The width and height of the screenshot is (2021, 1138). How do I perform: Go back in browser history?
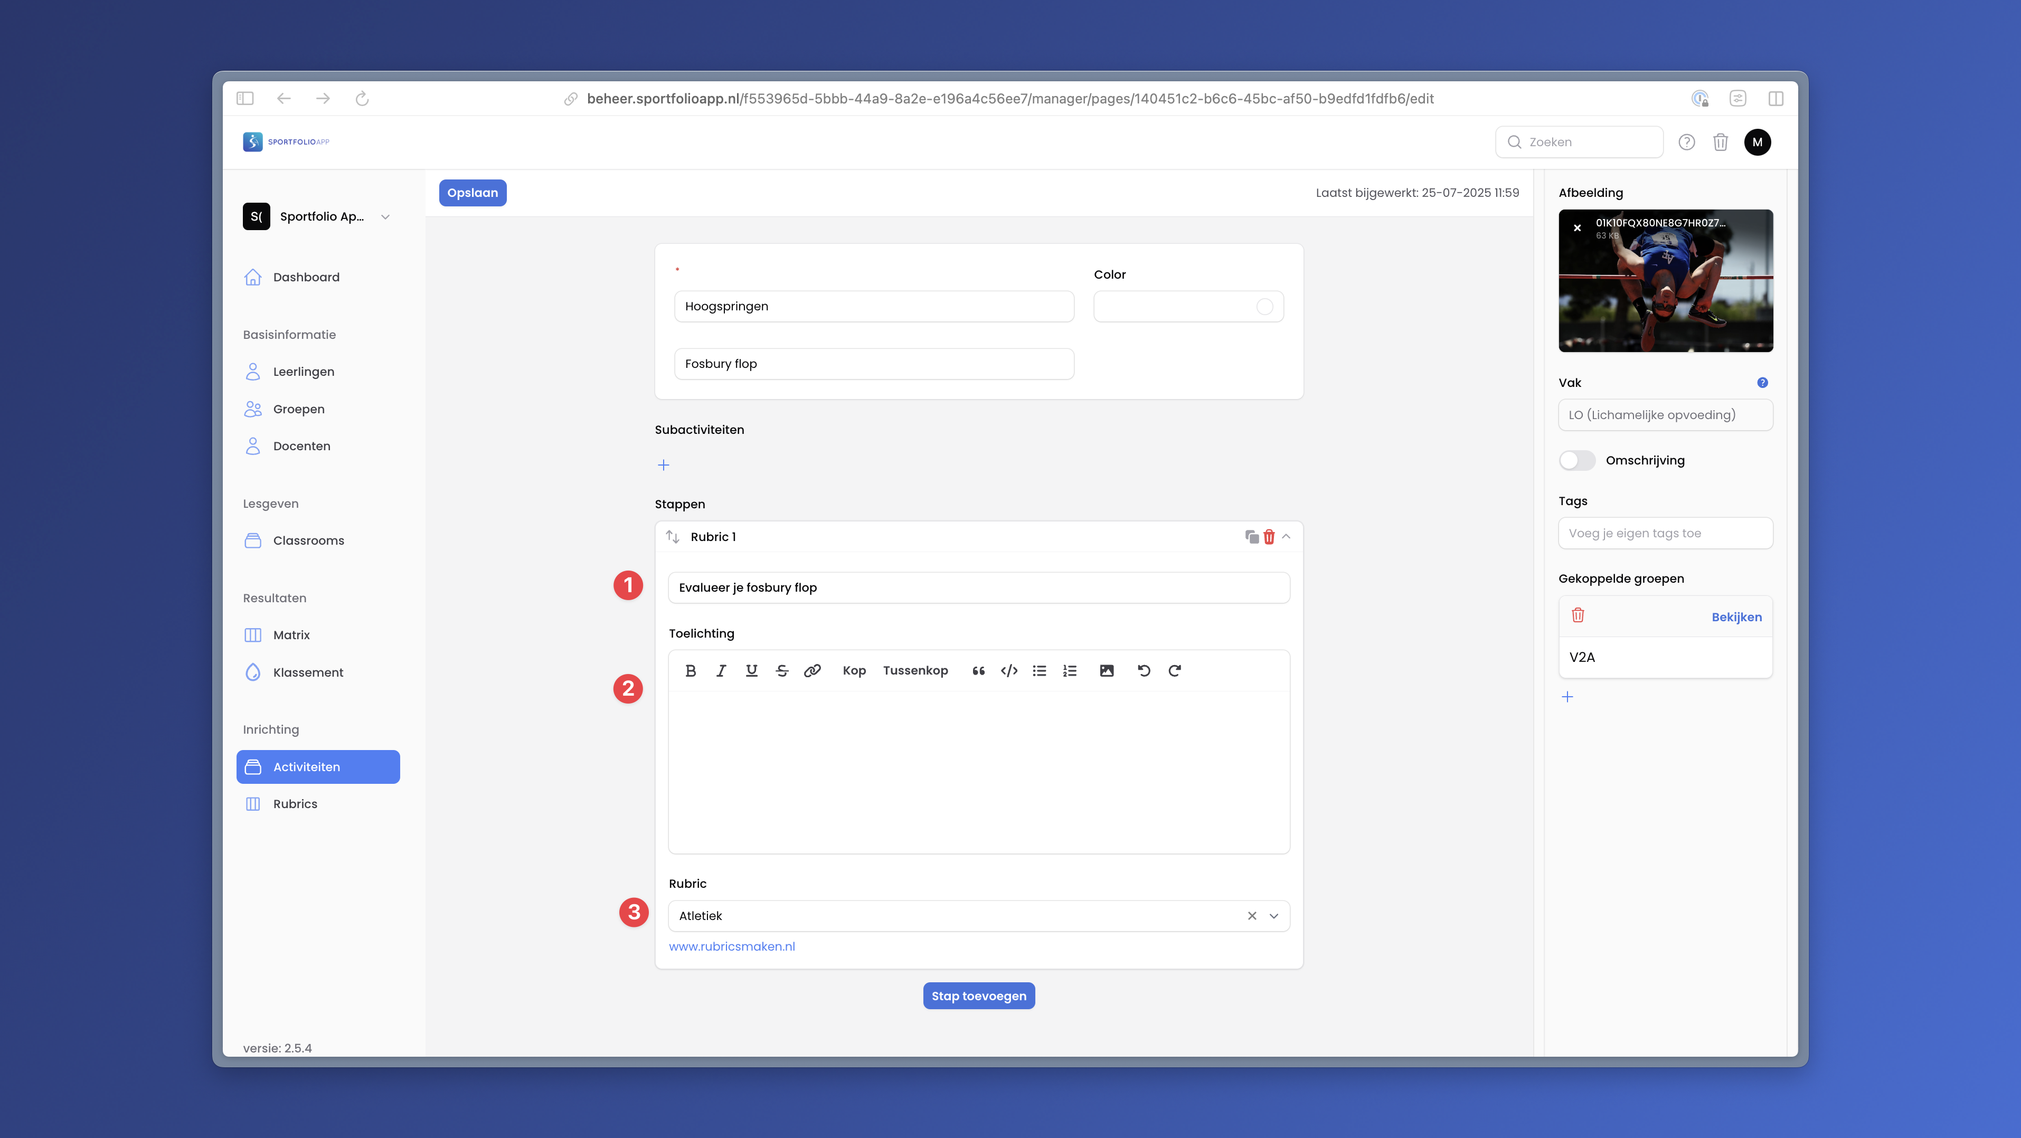pos(284,98)
